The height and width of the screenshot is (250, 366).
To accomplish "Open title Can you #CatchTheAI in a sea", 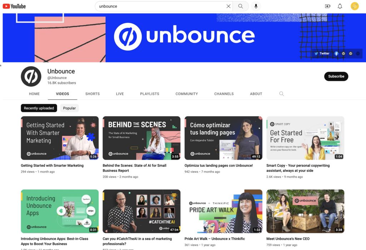I will (137, 241).
